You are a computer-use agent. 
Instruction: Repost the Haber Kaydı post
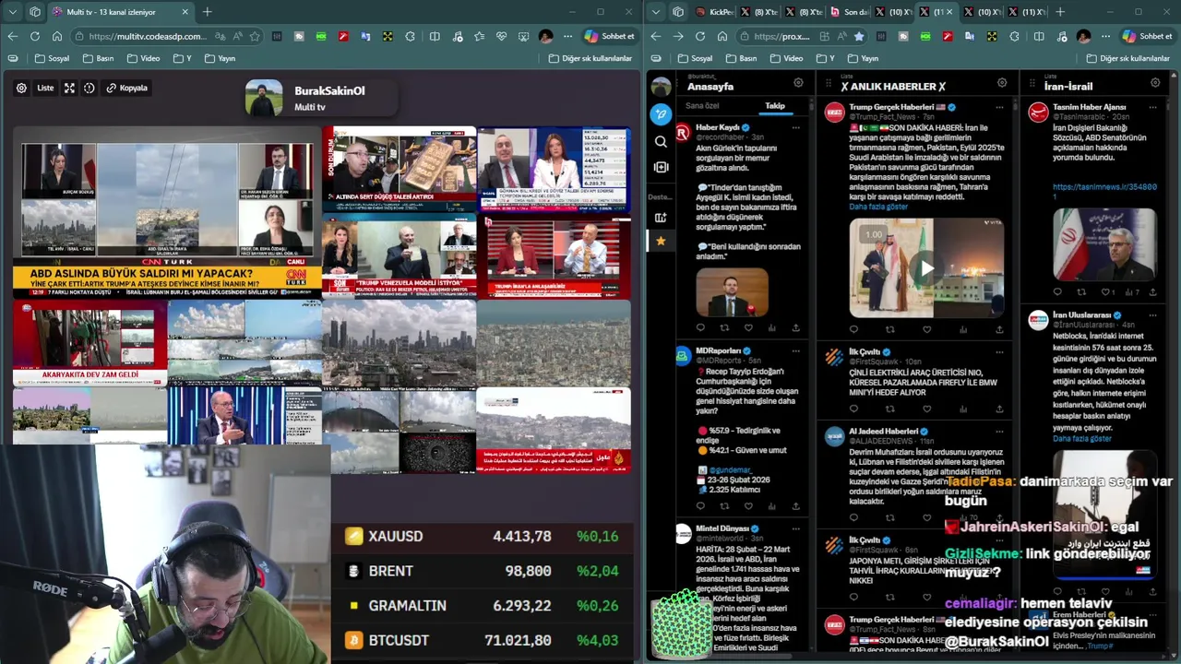tap(724, 327)
